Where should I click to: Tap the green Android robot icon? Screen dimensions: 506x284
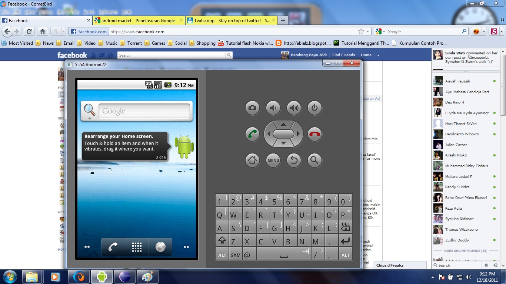[x=184, y=147]
